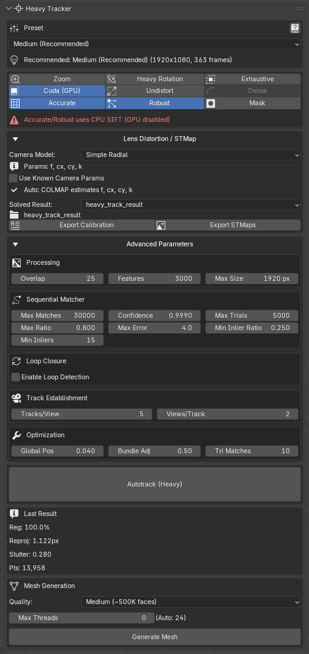The image size is (309, 654).
Task: Open the Medium (Recommended) preset dropdown
Action: [x=155, y=44]
